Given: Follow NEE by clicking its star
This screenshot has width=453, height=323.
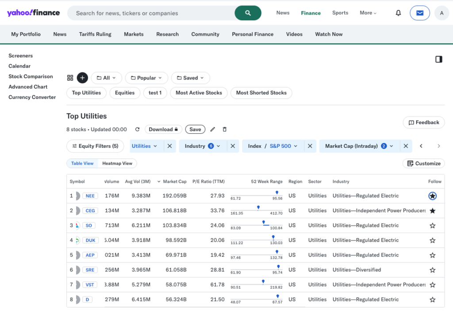Looking at the screenshot, I should point(432,196).
